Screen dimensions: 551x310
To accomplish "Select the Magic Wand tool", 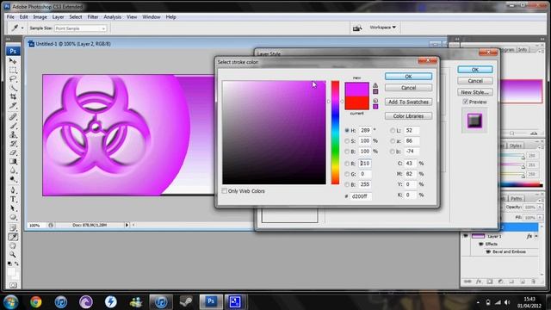I will click(13, 88).
